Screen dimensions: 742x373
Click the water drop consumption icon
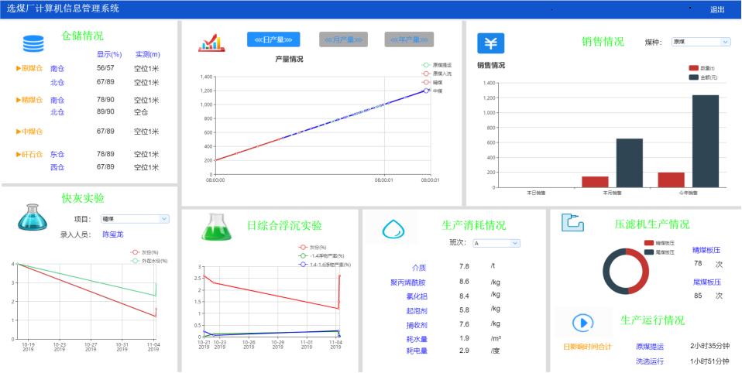point(395,228)
